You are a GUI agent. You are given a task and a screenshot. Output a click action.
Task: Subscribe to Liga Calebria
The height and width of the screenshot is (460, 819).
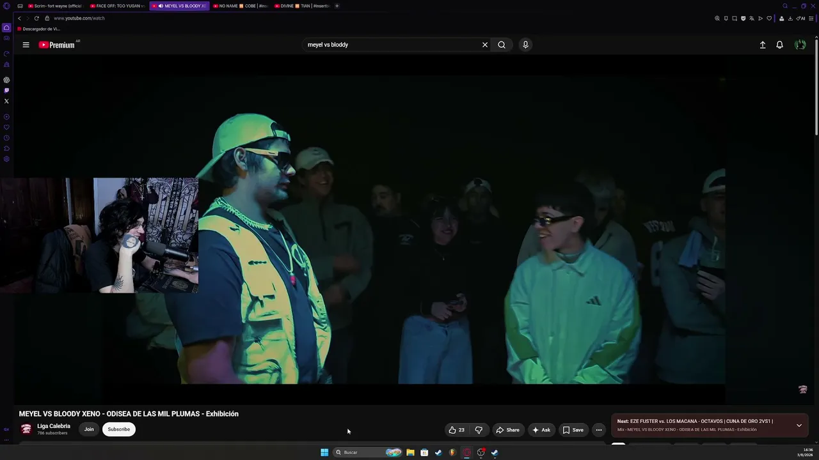[x=119, y=429]
